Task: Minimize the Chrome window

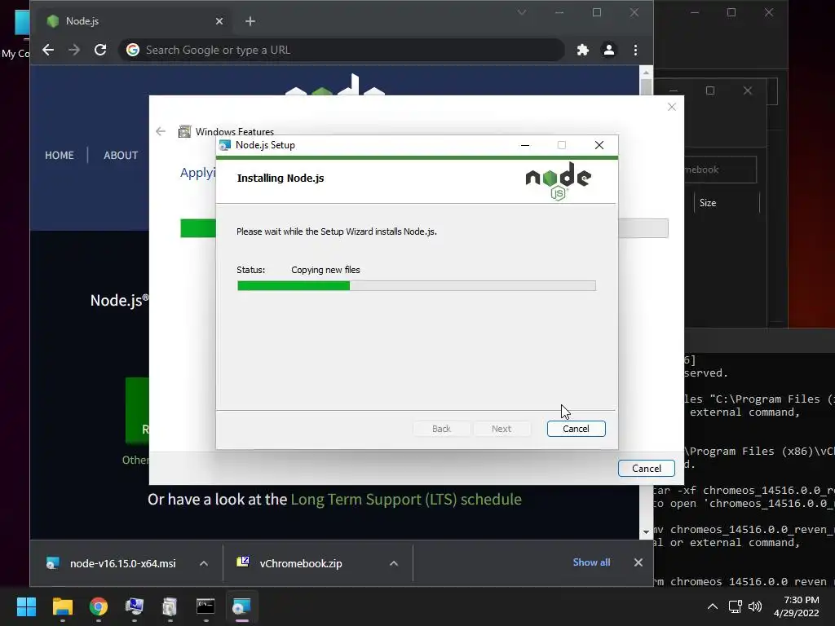Action: point(559,12)
